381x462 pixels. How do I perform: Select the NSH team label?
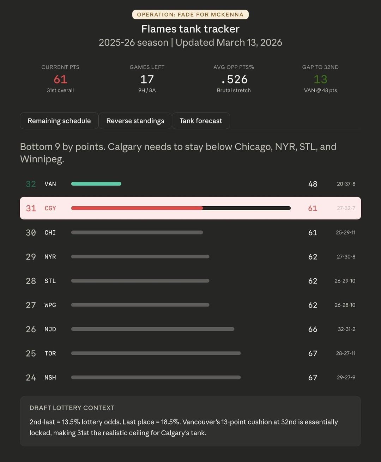click(x=50, y=377)
